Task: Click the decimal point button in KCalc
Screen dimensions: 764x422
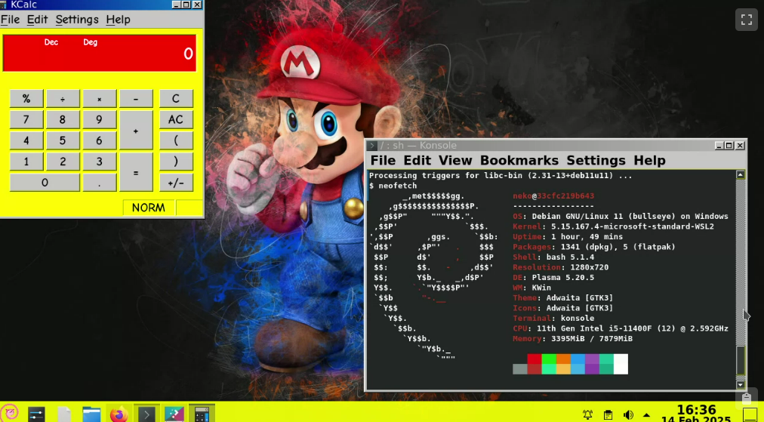Action: (100, 183)
